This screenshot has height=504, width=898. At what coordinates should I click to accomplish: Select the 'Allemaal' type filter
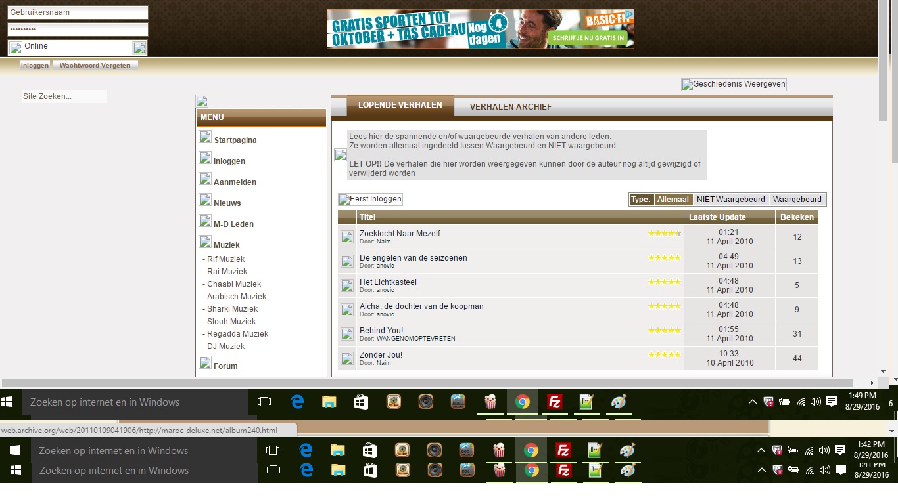click(673, 199)
